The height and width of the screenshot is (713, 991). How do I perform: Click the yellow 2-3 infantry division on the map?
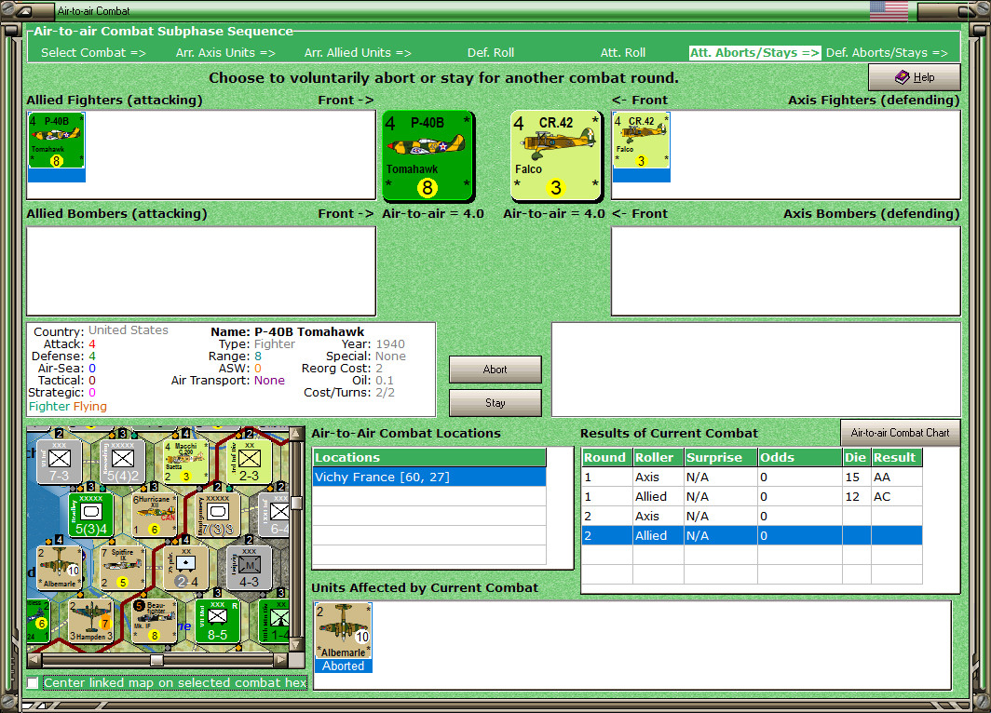point(249,463)
